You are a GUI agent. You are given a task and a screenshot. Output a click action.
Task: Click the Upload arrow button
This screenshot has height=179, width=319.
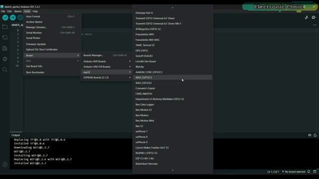(x=13, y=18)
